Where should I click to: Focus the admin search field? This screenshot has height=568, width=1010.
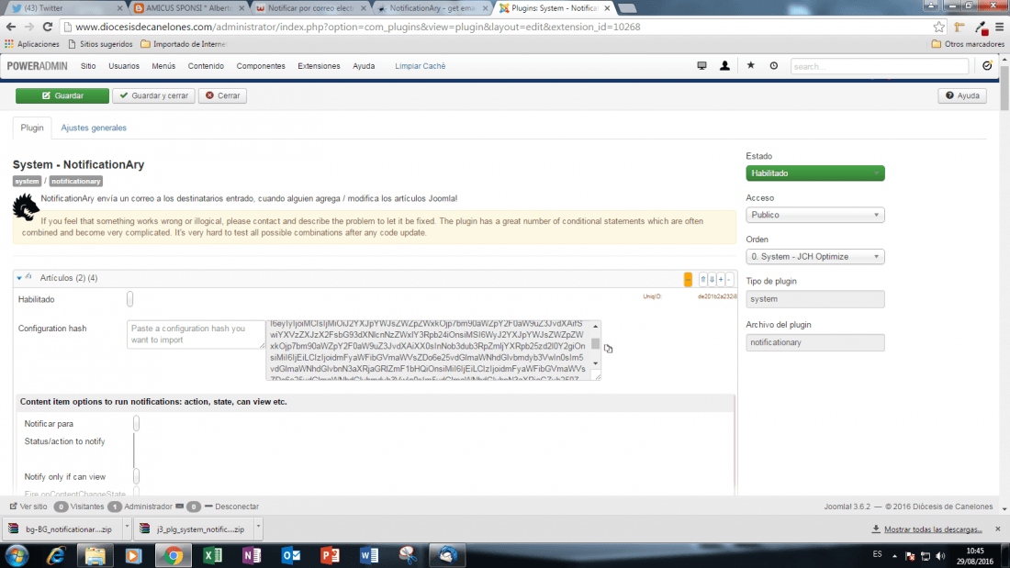[880, 66]
